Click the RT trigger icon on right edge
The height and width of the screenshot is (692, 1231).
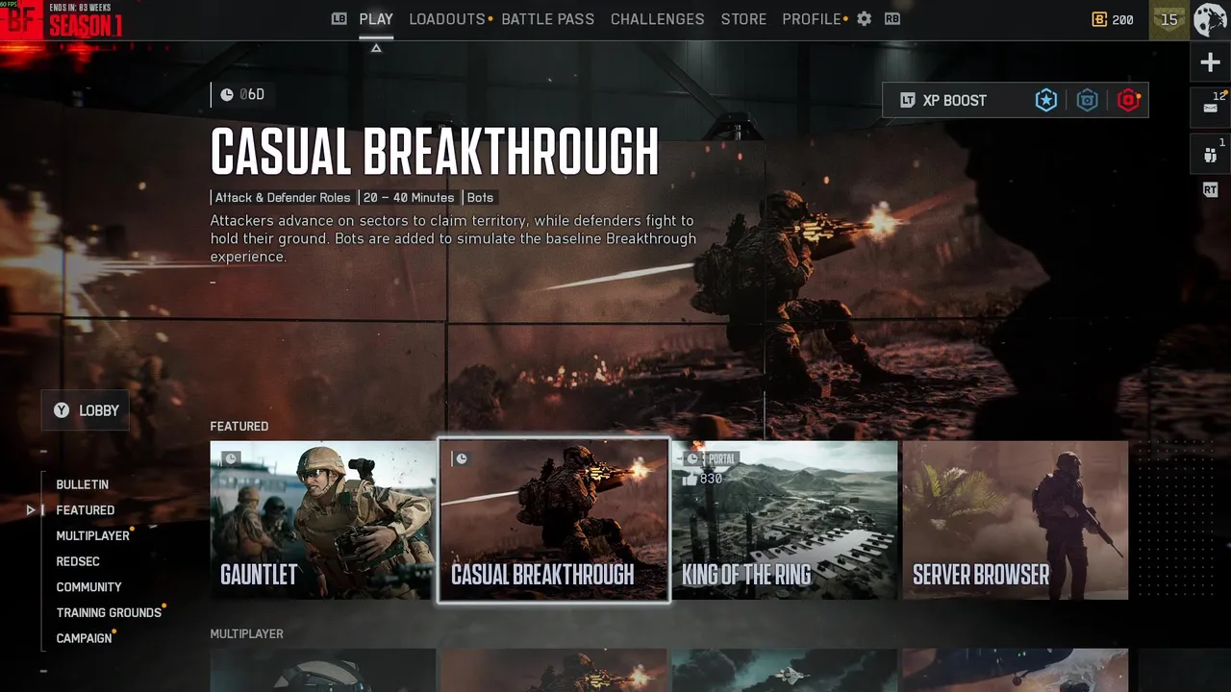coord(1210,190)
